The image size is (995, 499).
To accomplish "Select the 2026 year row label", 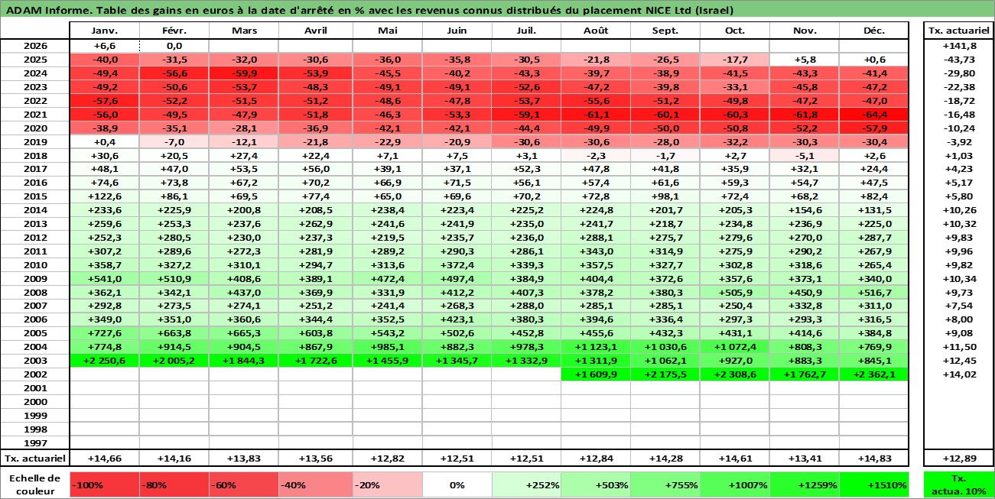I will tap(34, 45).
